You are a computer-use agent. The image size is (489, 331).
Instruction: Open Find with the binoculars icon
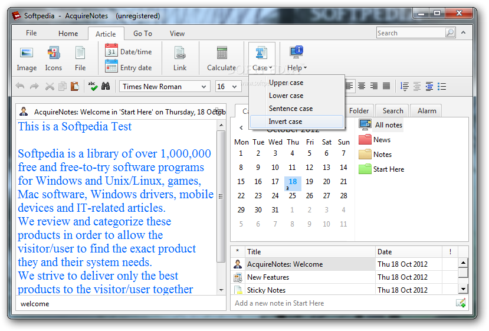click(x=106, y=86)
